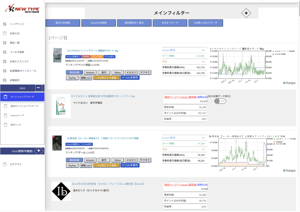300x212 pixels.
Task: Click the clipboard icon beside ネットショップリサーチ
Action: 6,97
